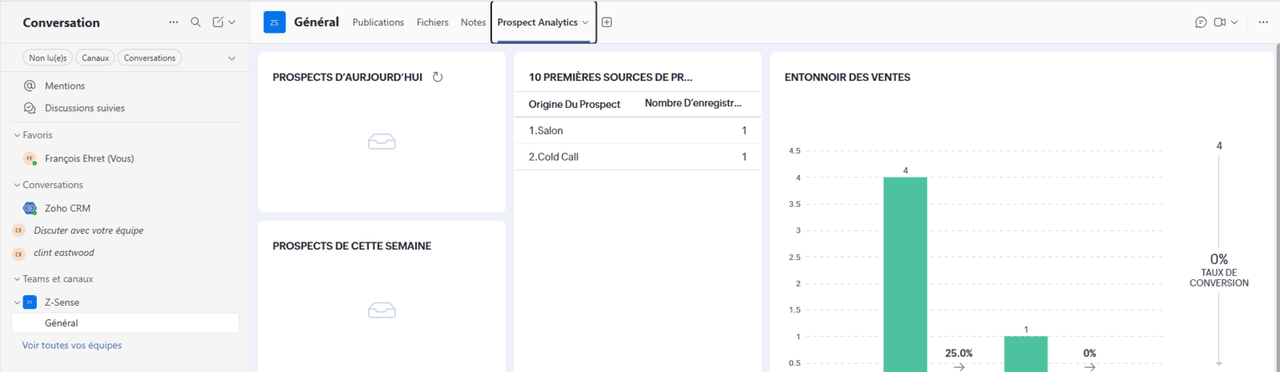Collapse the Teams et canaux section
Image resolution: width=1280 pixels, height=372 pixels.
[x=18, y=279]
